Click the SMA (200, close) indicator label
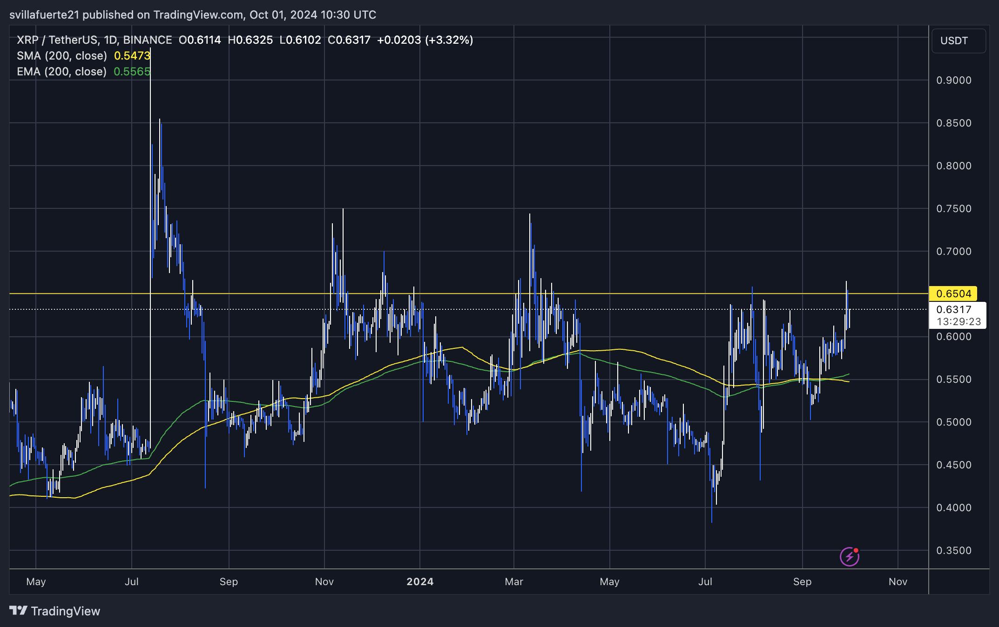Screen dimensions: 999x627 (x=62, y=56)
